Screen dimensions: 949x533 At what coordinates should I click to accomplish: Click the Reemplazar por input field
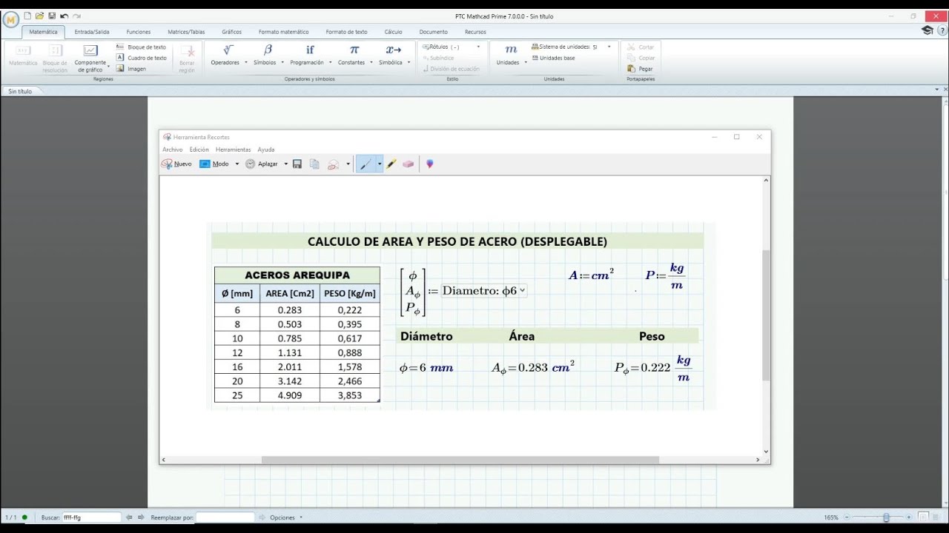[225, 517]
